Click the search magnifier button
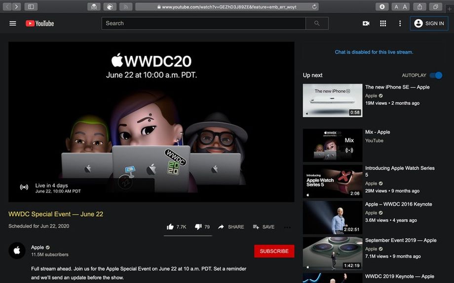The image size is (454, 283). [316, 23]
